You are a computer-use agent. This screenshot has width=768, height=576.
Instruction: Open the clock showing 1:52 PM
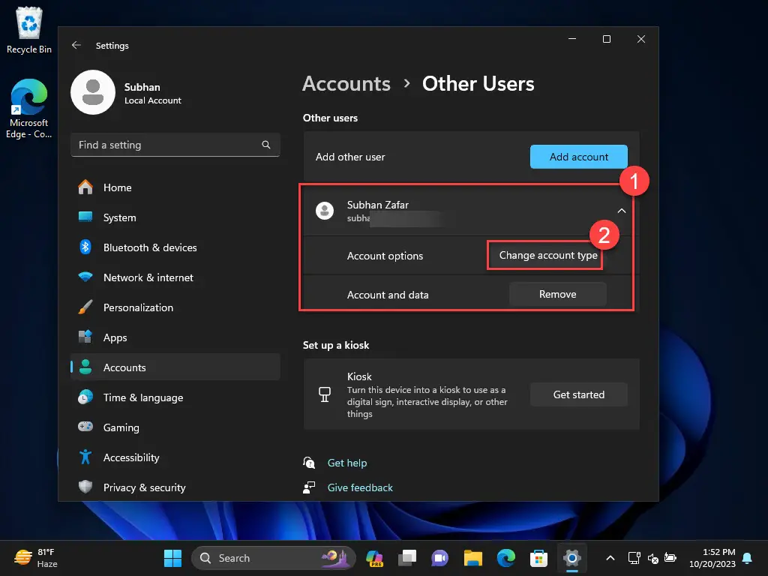[712, 558]
